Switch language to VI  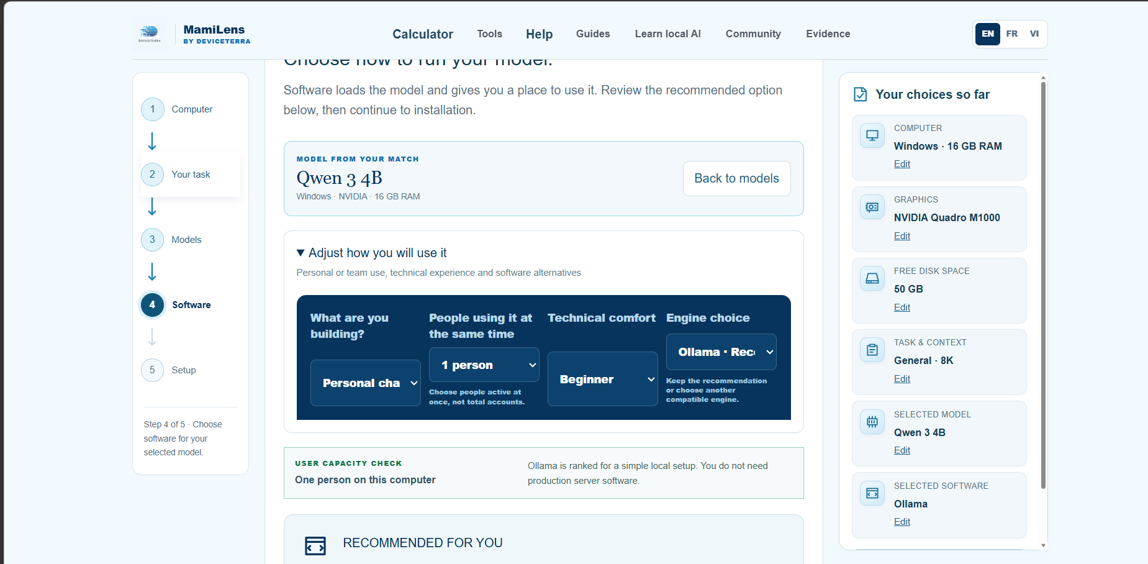coord(1034,34)
